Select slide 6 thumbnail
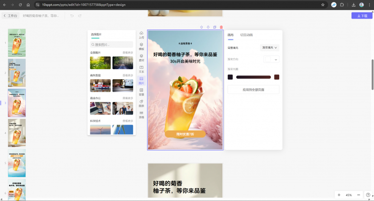374x201 pixels. point(17,190)
